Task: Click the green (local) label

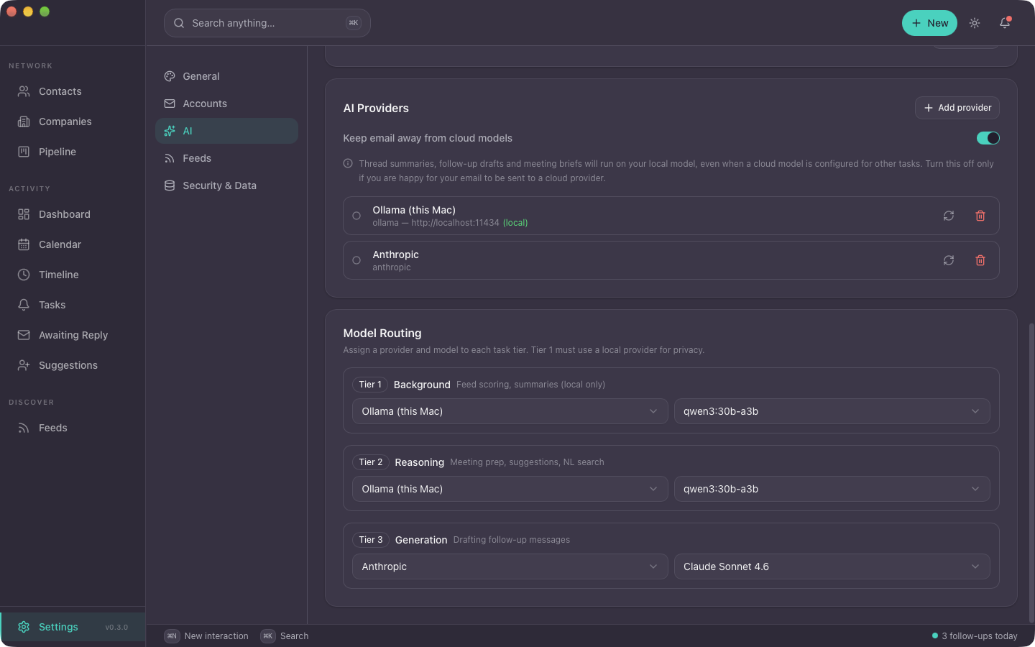Action: tap(515, 223)
